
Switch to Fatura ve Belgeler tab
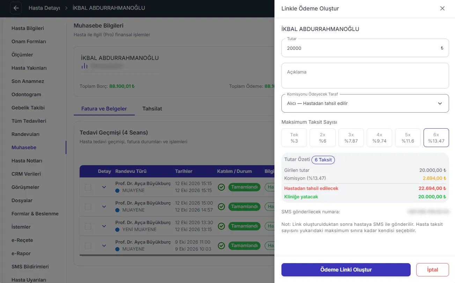coord(104,109)
